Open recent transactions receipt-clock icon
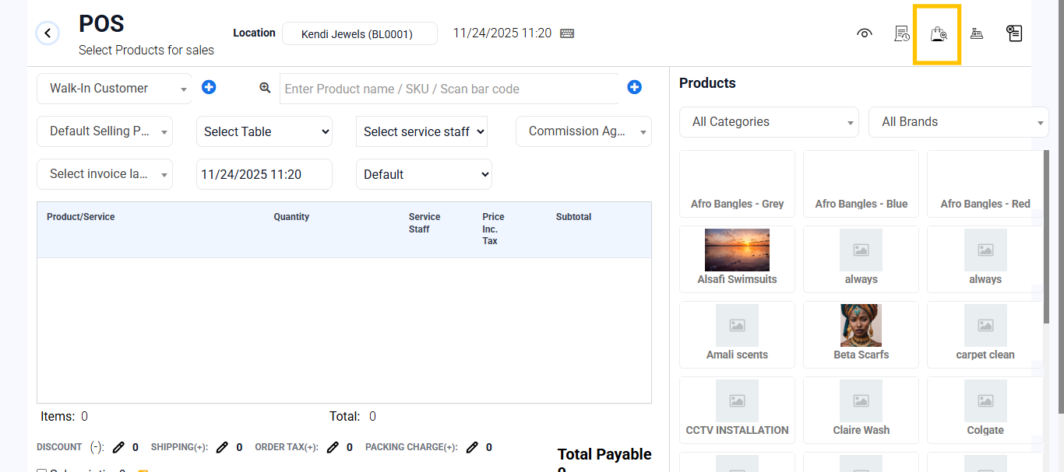The height and width of the screenshot is (472, 1064). (x=901, y=33)
